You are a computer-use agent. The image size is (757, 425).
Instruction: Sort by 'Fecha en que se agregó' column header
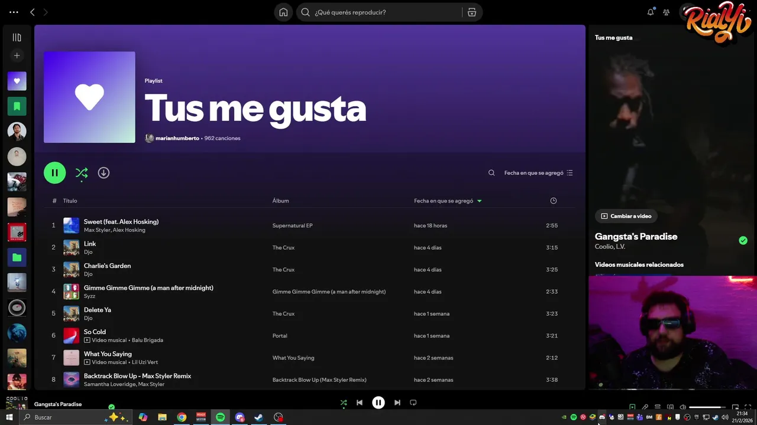click(448, 201)
